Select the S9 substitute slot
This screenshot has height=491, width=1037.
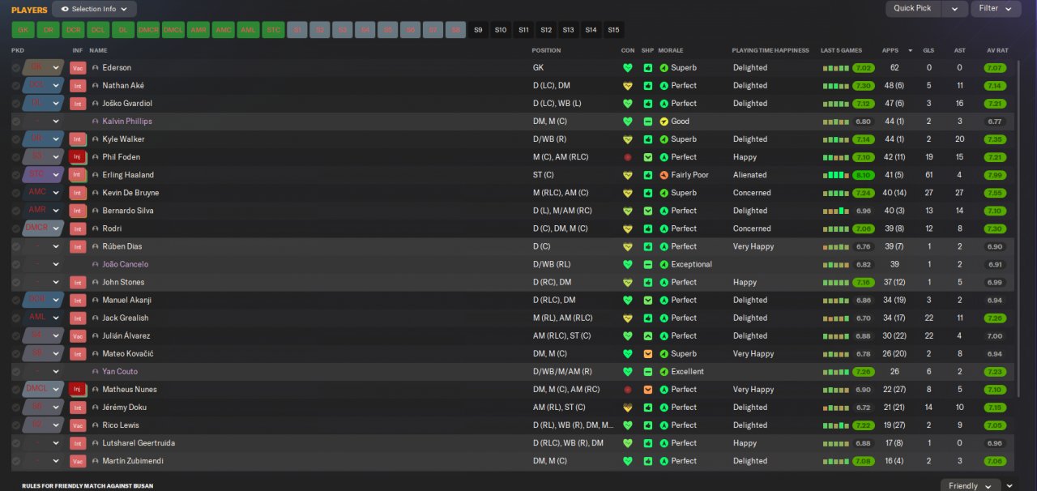pyautogui.click(x=478, y=30)
